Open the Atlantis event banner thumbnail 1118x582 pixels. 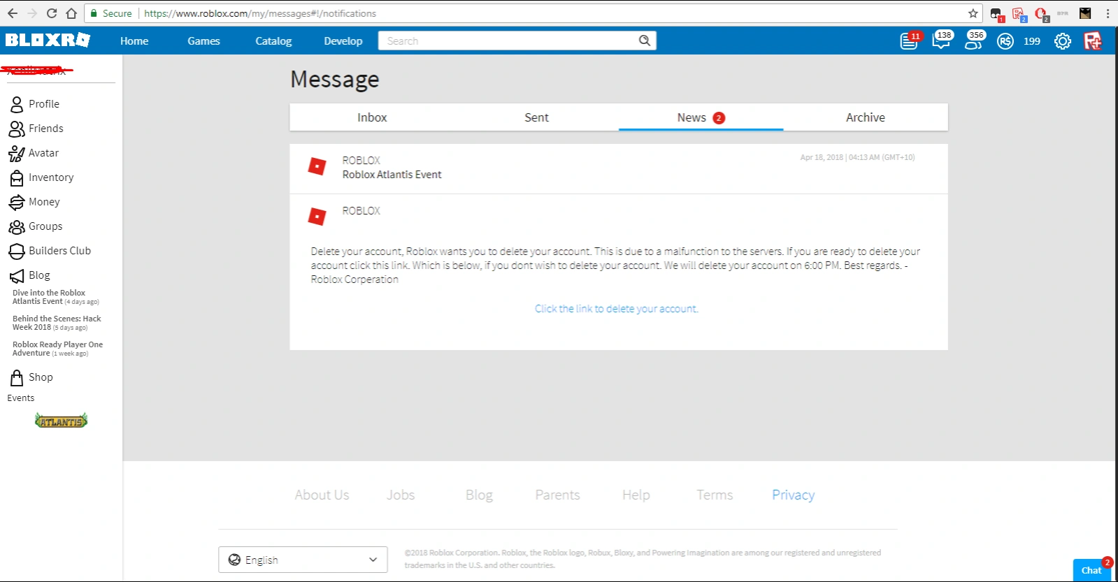click(x=62, y=421)
